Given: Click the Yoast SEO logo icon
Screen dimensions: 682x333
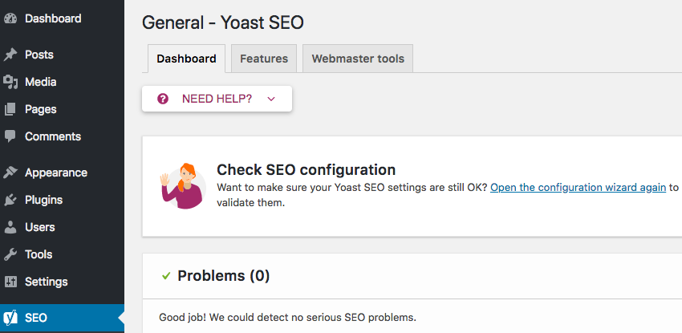Looking at the screenshot, I should 10,318.
